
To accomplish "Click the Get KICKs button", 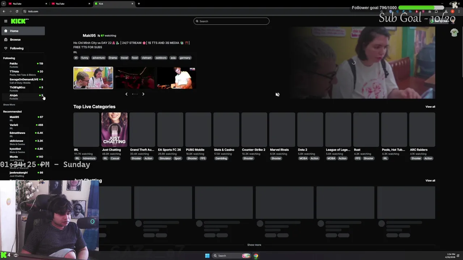I will point(439,21).
